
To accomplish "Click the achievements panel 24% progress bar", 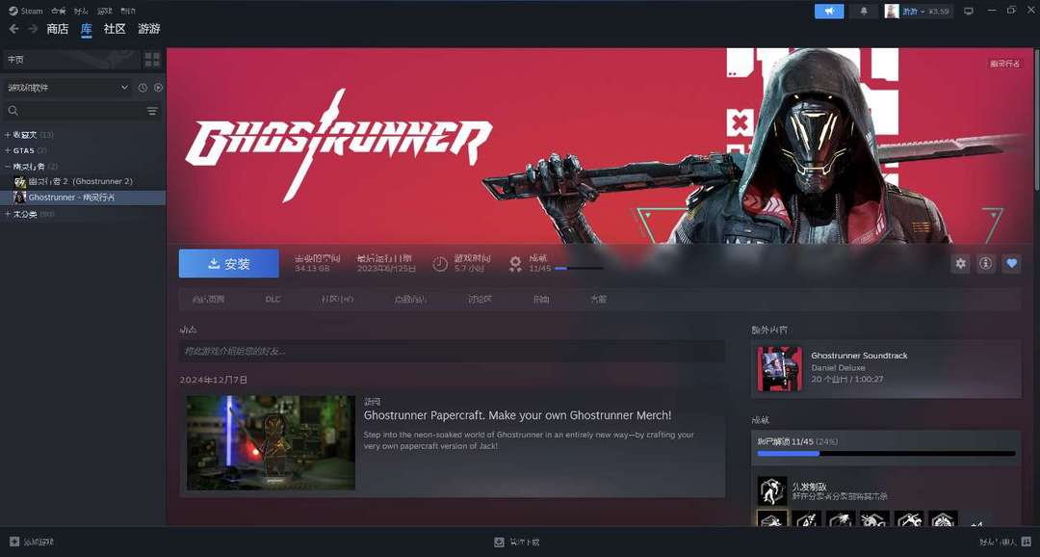I will (886, 454).
